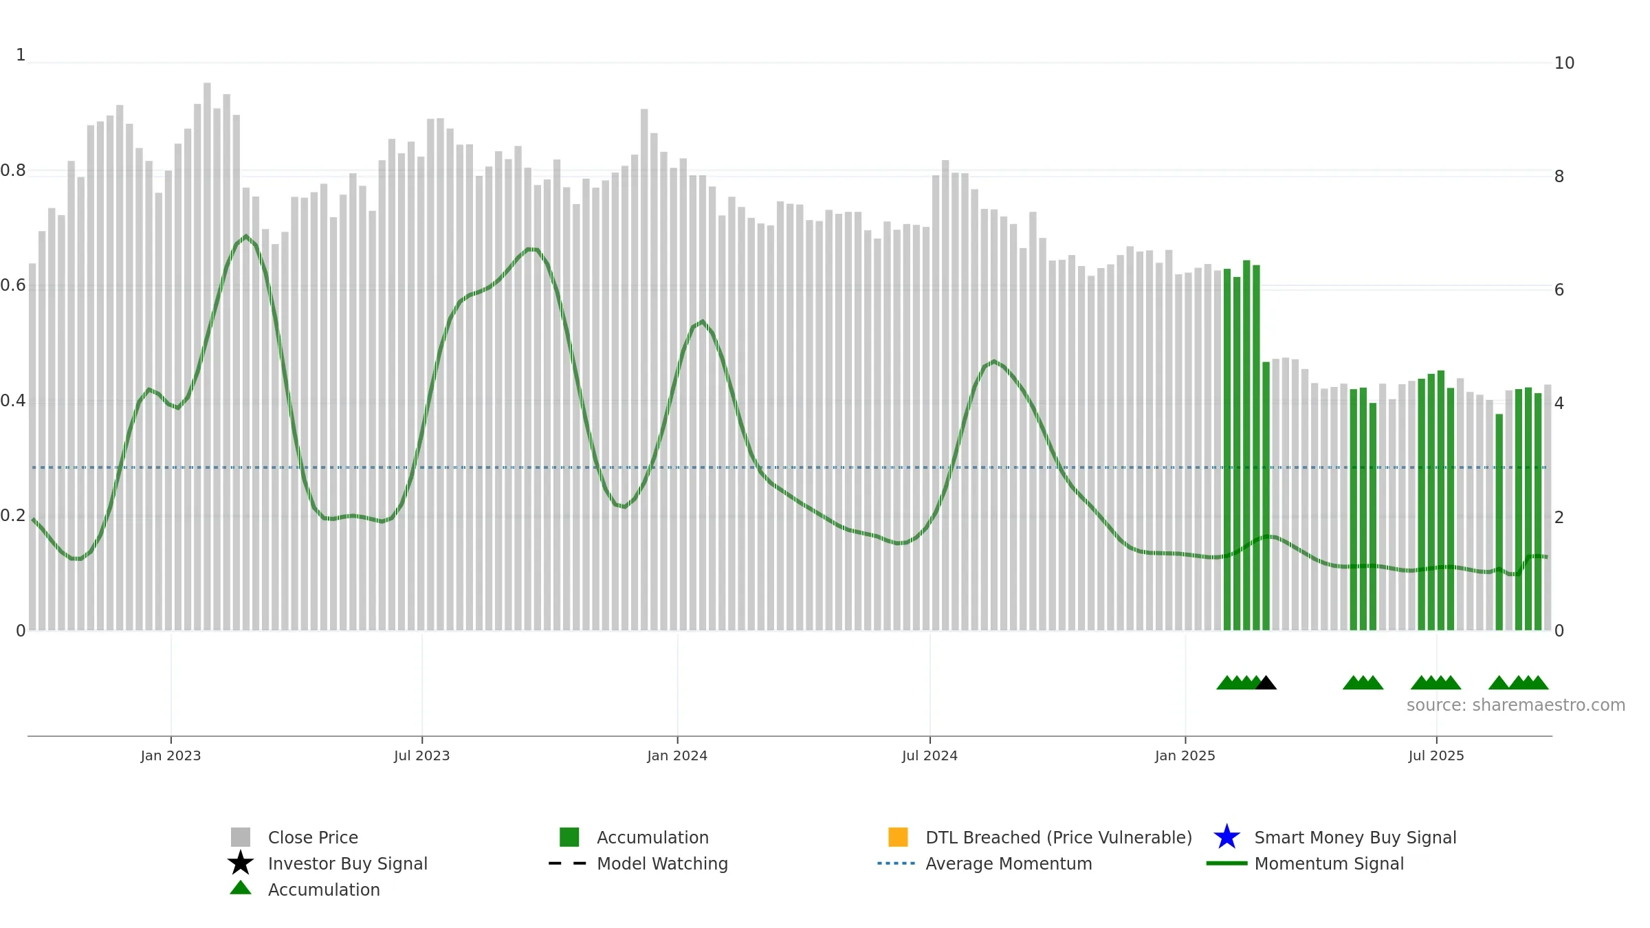Screen dimensions: 1650x928
Task: Click the first green accumulation triangle marker
Action: [x=1227, y=683]
